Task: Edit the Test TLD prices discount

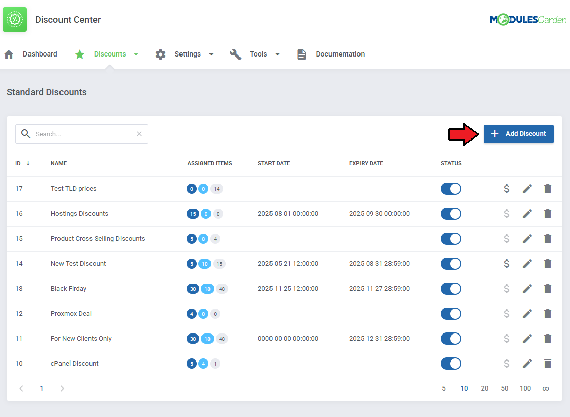Action: (527, 189)
